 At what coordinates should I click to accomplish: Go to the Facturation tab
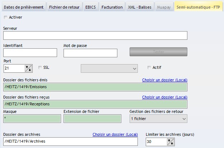coord(112,7)
